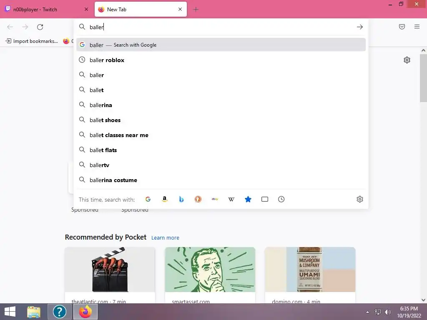The width and height of the screenshot is (427, 320).
Task: Click the page vertical scrollbar thumb
Action: [423, 78]
